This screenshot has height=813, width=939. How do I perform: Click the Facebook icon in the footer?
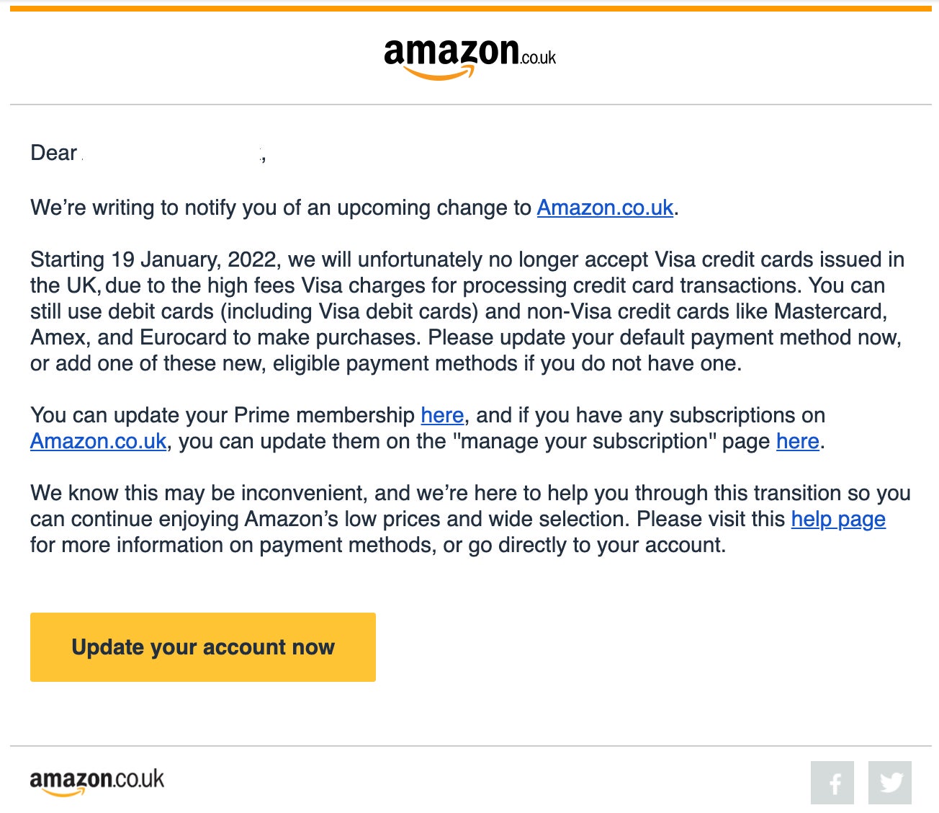tap(832, 782)
